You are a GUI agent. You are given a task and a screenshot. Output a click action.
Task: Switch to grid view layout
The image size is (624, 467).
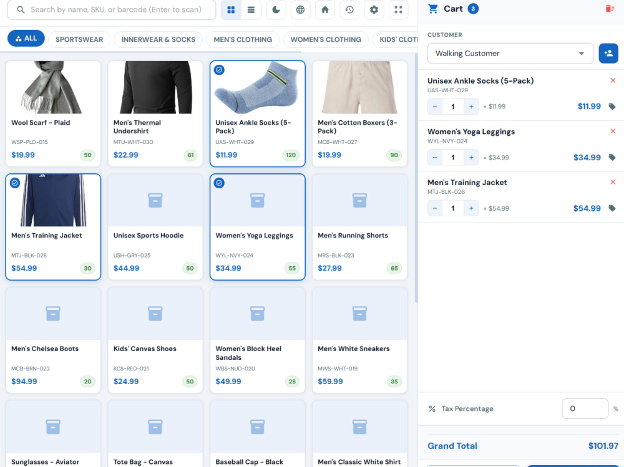coord(231,9)
